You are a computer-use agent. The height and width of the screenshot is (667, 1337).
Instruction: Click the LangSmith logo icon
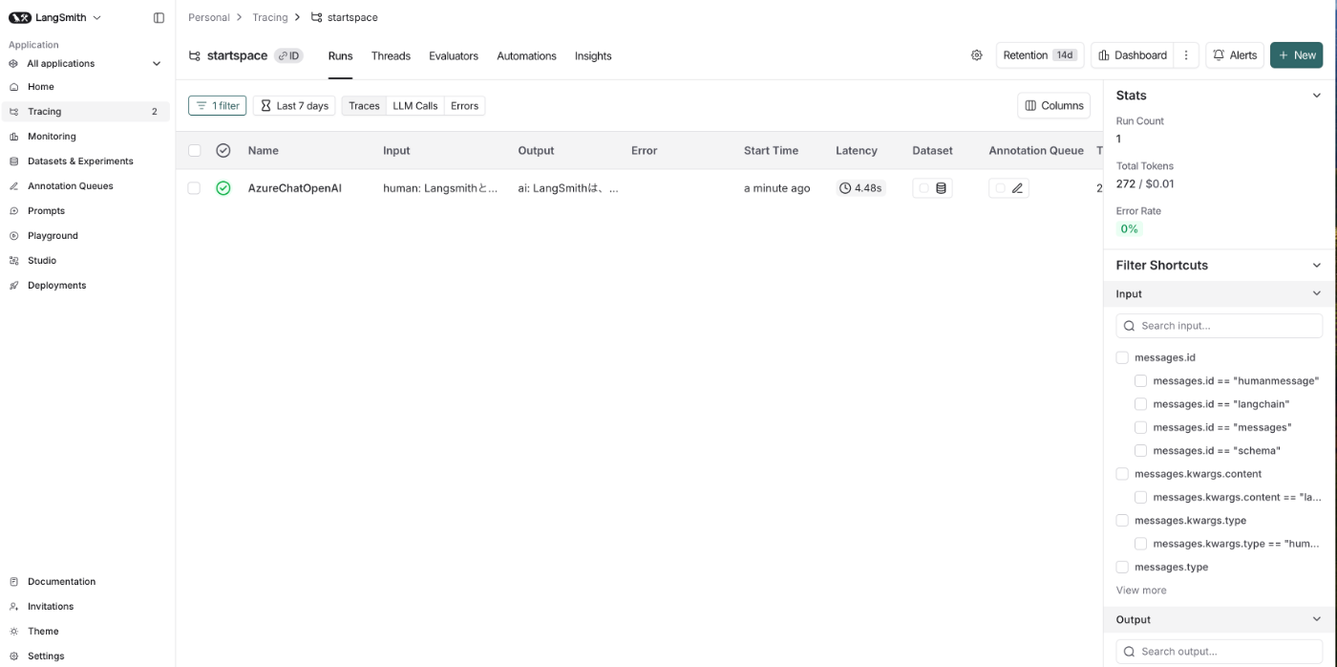click(x=20, y=17)
